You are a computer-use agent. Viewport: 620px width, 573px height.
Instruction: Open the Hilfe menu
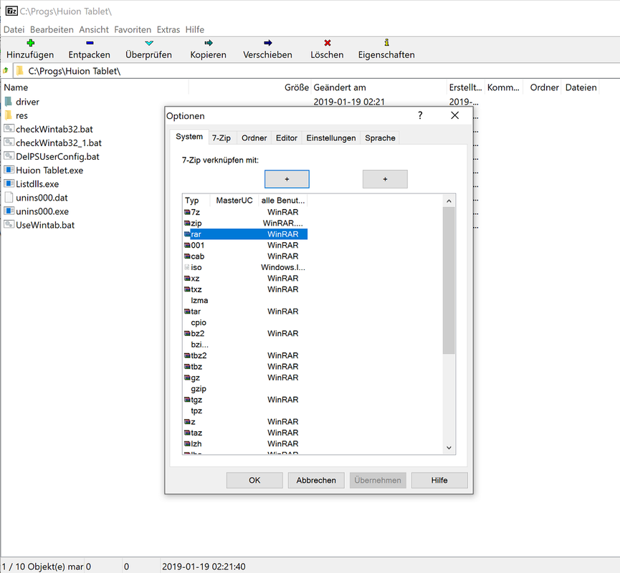pyautogui.click(x=195, y=29)
